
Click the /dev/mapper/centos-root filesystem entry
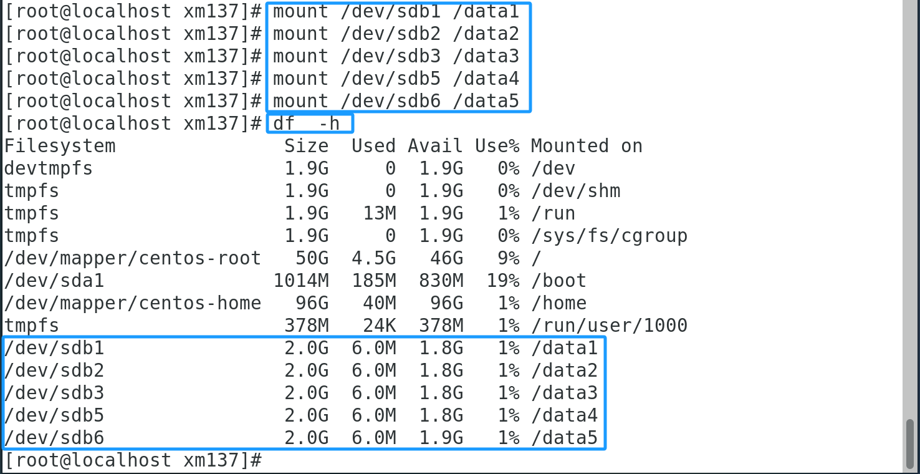click(133, 258)
